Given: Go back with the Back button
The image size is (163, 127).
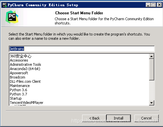Looking at the screenshot, I should 94,118.
